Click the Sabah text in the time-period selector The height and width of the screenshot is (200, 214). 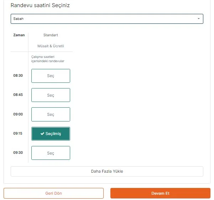click(x=19, y=19)
